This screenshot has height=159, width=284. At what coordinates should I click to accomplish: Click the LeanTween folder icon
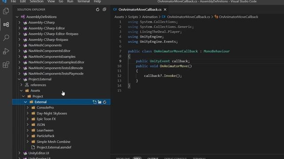(33, 130)
